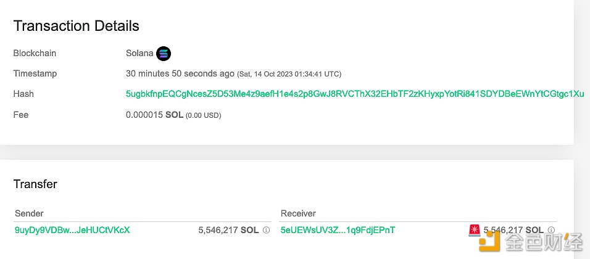The width and height of the screenshot is (590, 259).
Task: Click the gray watermark text beside orange logo
Action: click(x=544, y=241)
